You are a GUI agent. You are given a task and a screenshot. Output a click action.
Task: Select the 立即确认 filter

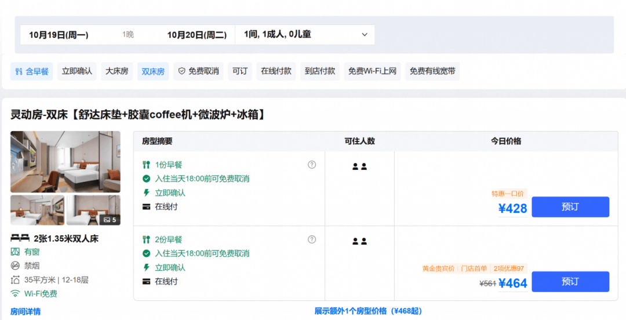point(77,71)
